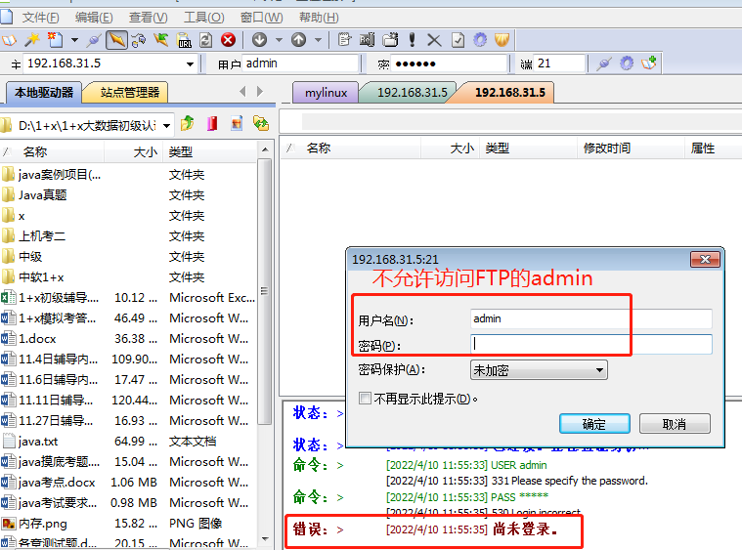742x550 pixels.
Task: Click the 密码(P) input field in dialog
Action: 591,344
